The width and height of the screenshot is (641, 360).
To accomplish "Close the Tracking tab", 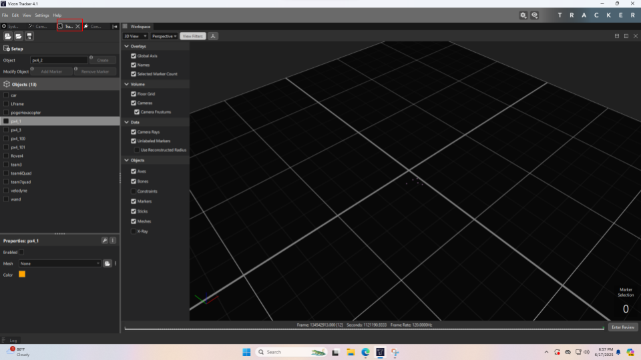I will pos(77,27).
